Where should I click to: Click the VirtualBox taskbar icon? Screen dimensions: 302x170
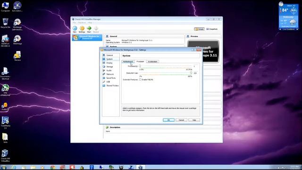click(141, 168)
